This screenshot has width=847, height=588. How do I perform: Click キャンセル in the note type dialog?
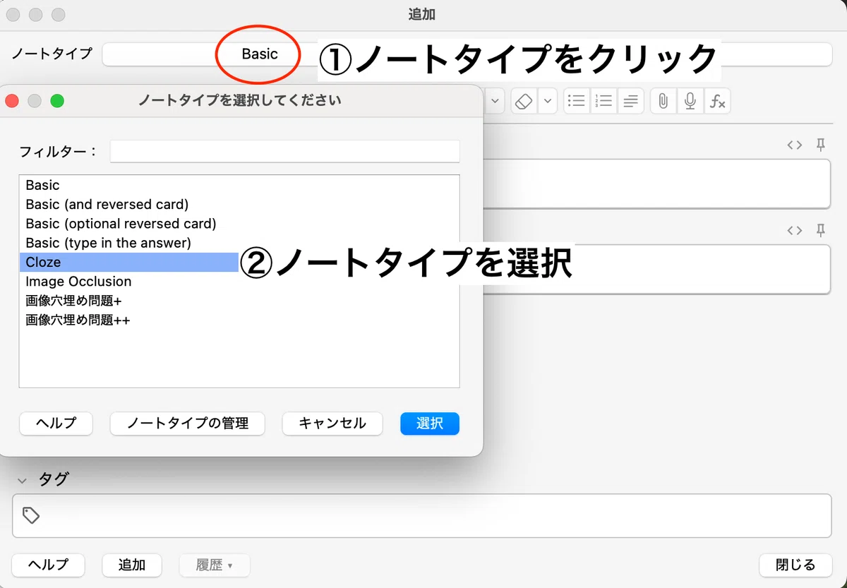pyautogui.click(x=332, y=424)
